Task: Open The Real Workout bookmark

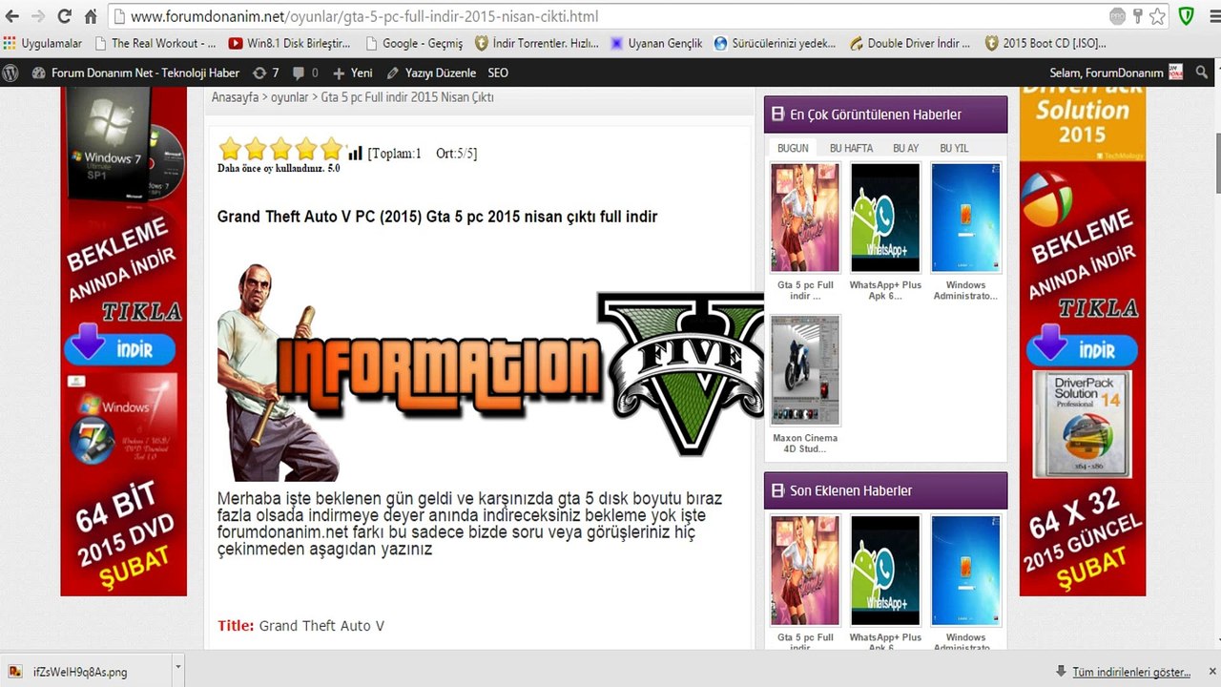Action: 156,43
